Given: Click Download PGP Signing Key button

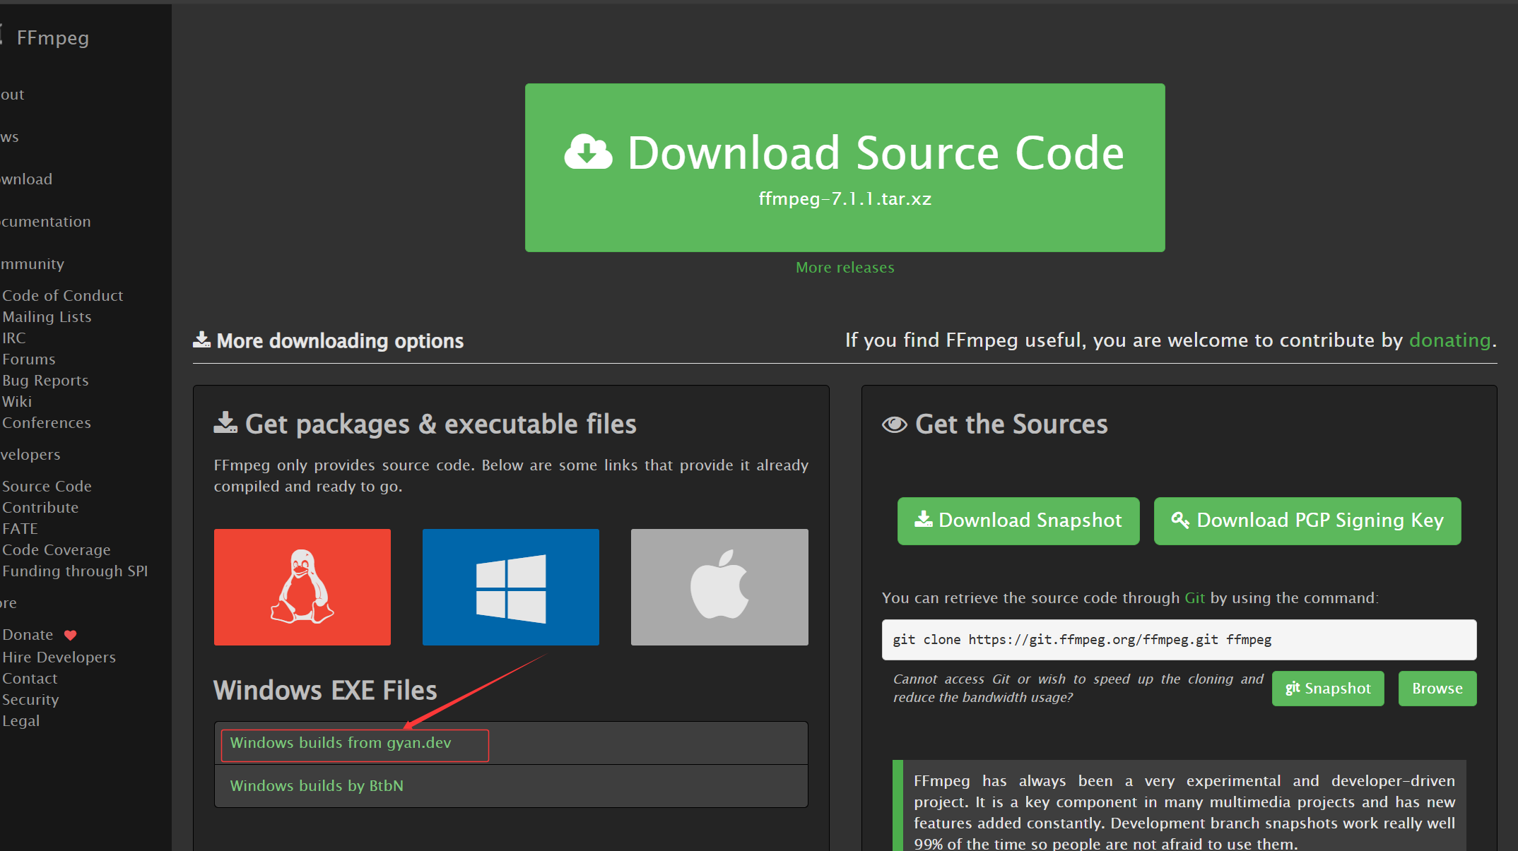Looking at the screenshot, I should pyautogui.click(x=1307, y=520).
